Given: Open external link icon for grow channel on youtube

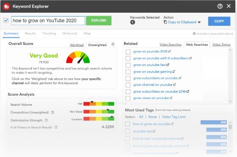Looking at the screenshot, I should pyautogui.click(x=174, y=85).
